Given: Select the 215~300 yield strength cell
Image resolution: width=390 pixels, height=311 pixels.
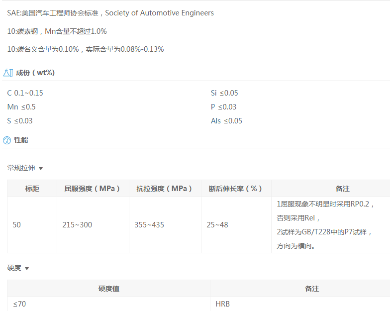Looking at the screenshot, I should pos(77,225).
